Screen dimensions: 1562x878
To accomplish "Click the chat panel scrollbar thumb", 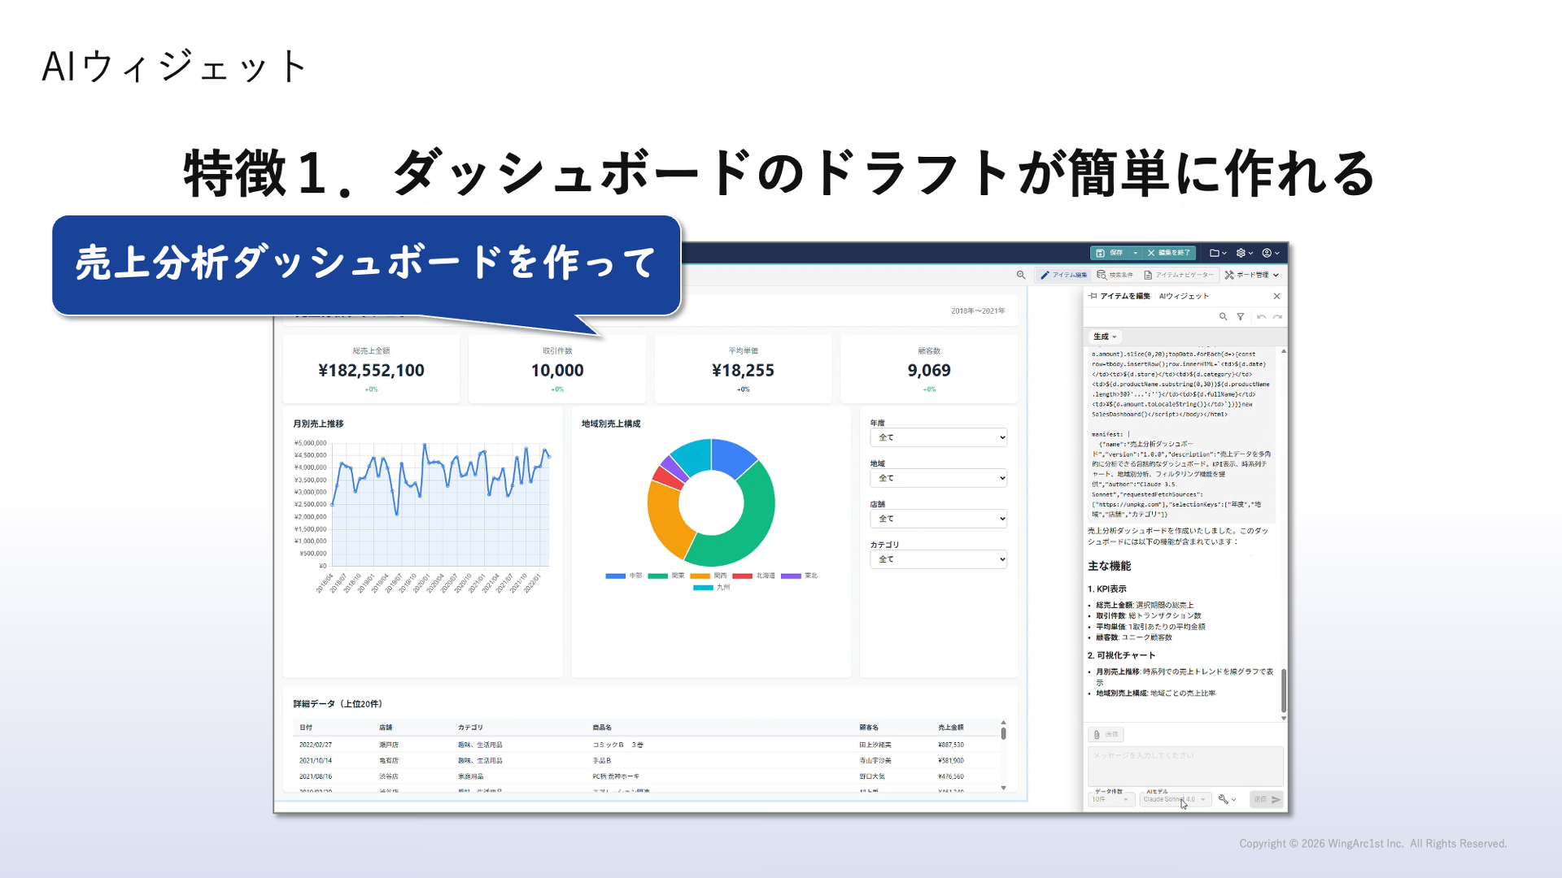I will click(x=1284, y=690).
